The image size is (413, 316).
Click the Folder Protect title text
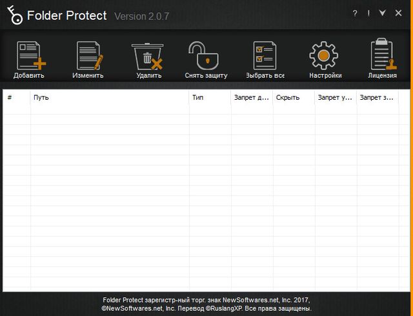coord(67,15)
